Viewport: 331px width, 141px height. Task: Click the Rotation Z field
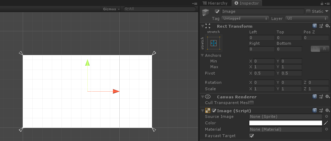(318, 82)
